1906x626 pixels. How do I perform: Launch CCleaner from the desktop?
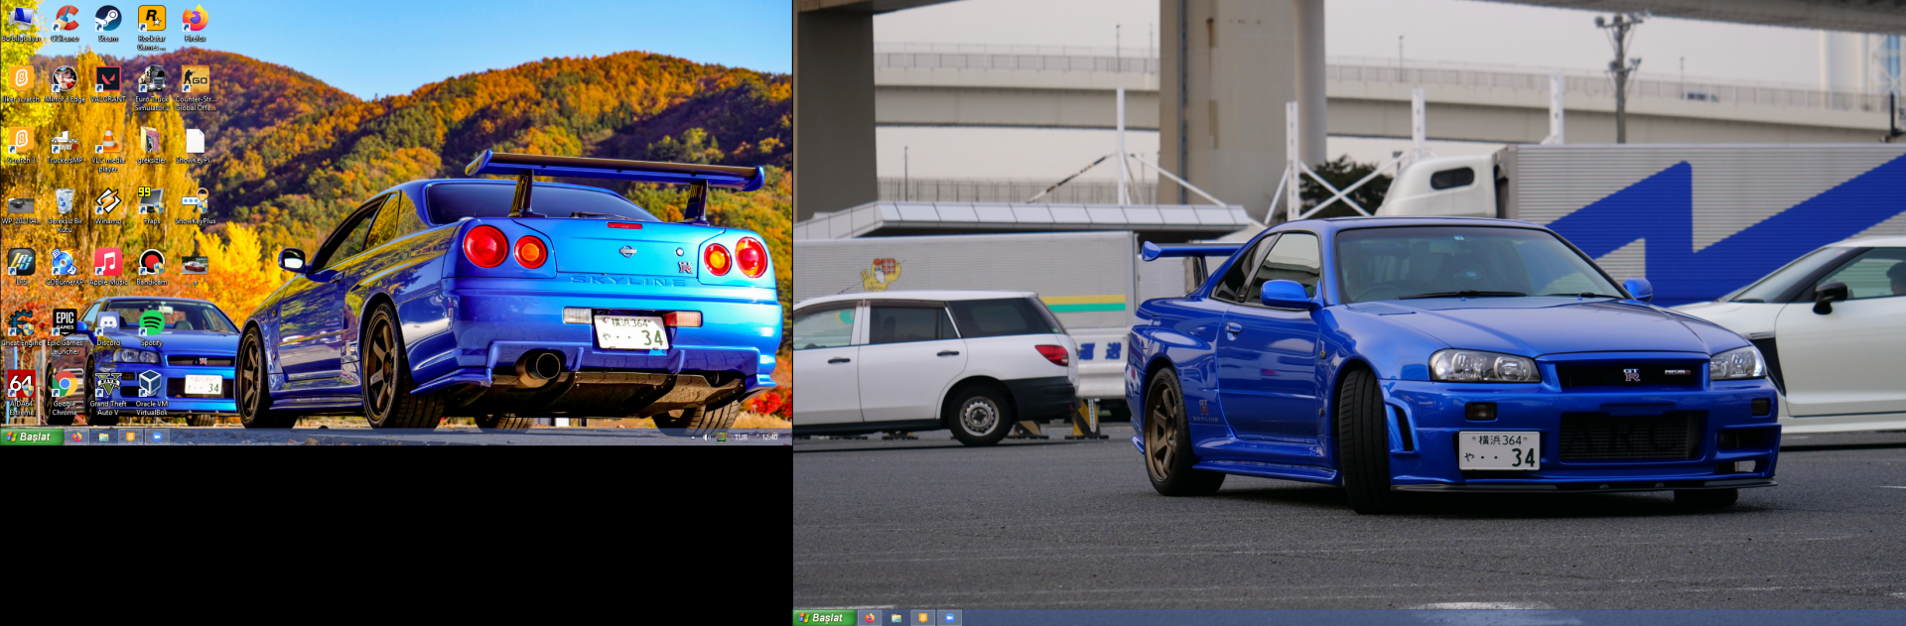(x=65, y=24)
